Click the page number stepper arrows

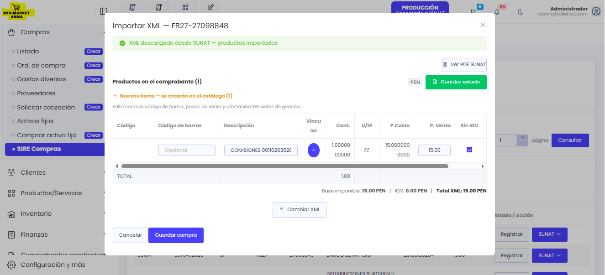point(522,140)
